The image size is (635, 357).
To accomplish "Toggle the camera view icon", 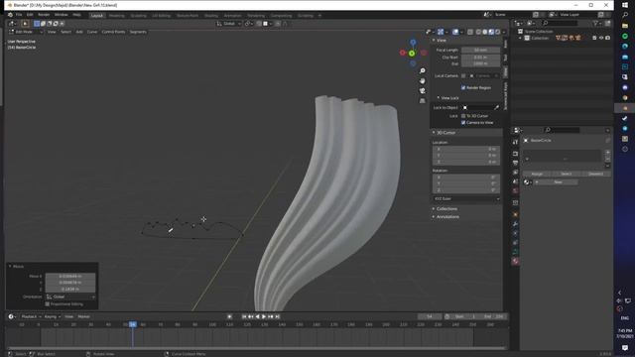I will pos(423,90).
